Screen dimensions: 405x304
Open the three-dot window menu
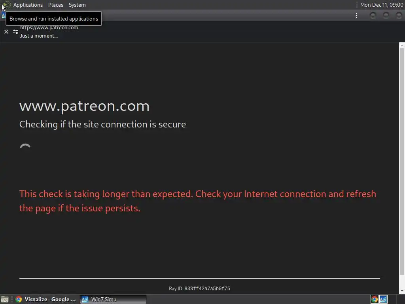pos(356,16)
